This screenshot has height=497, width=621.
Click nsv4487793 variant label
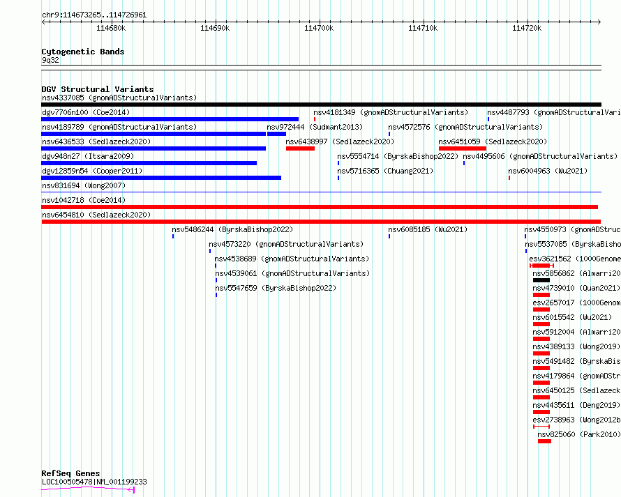[x=554, y=112]
